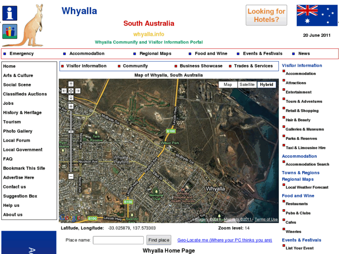Open Classifieds Auctions link
The image size is (339, 254).
point(25,94)
